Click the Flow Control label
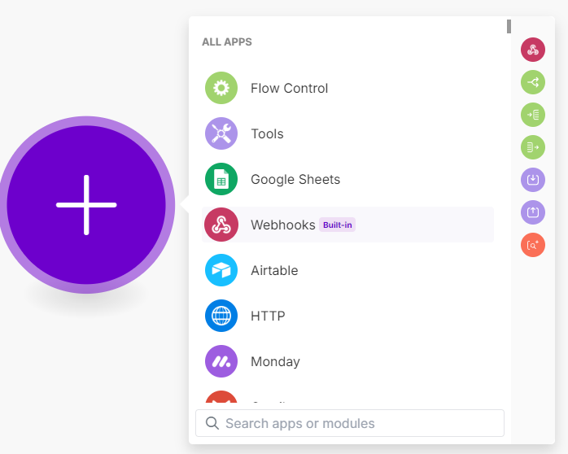Screen dimensions: 568x454 click(x=290, y=89)
